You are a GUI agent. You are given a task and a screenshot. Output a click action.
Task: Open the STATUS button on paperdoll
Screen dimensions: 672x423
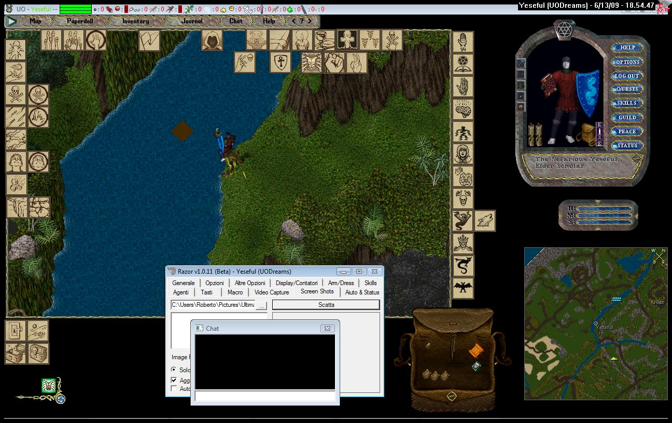point(627,145)
